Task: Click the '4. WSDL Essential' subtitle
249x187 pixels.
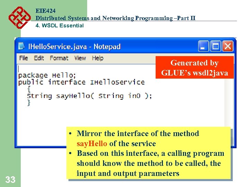Action: [59, 25]
